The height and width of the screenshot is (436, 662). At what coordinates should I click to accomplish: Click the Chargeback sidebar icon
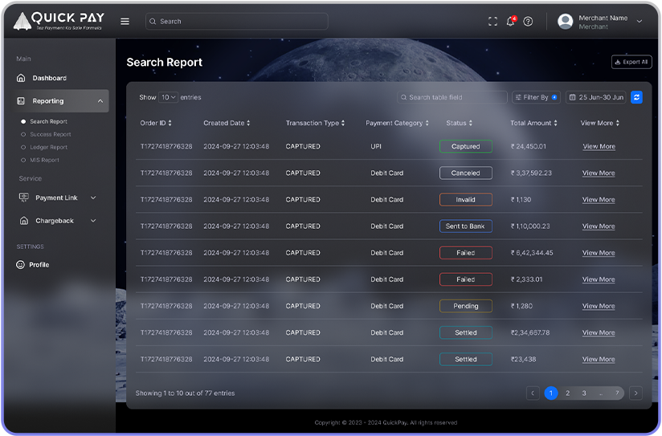pyautogui.click(x=24, y=221)
